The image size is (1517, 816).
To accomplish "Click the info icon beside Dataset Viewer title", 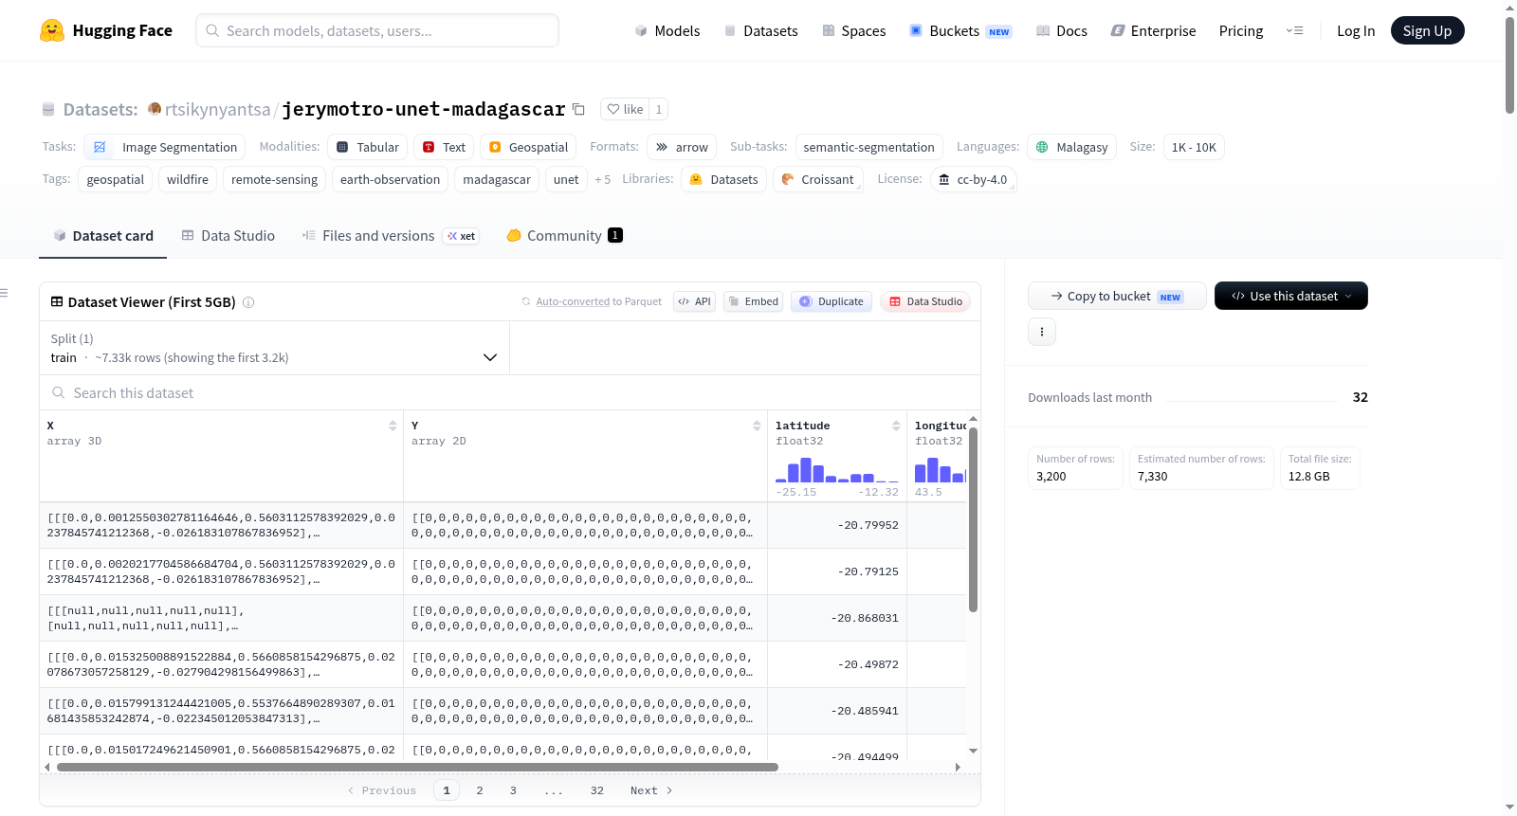I will (x=248, y=302).
